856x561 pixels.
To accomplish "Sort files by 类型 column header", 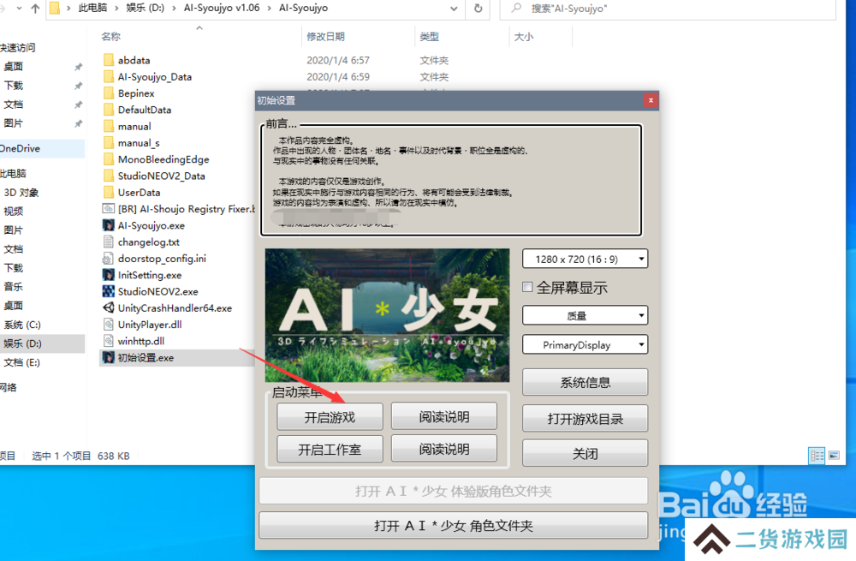I will pyautogui.click(x=429, y=37).
